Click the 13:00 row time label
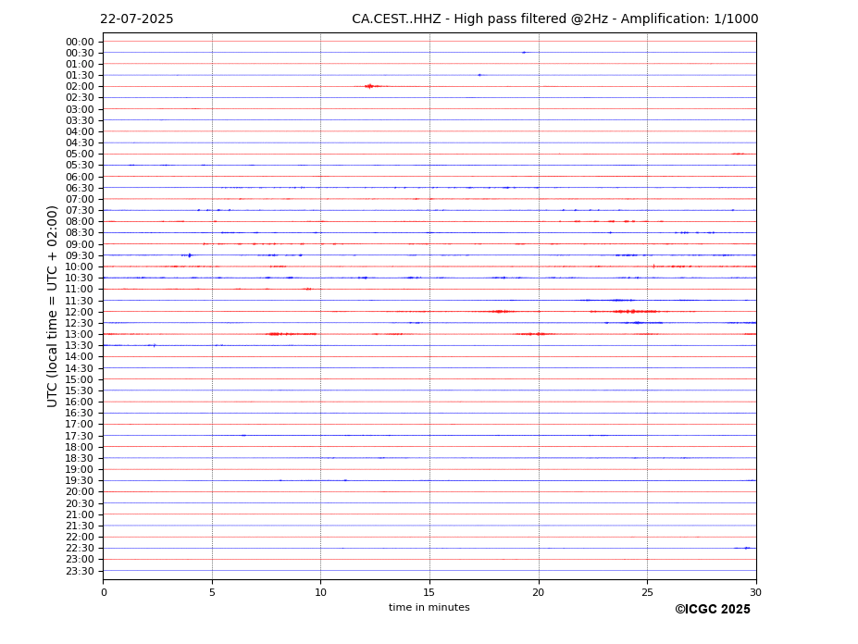Image resolution: width=858 pixels, height=644 pixels. click(x=80, y=334)
